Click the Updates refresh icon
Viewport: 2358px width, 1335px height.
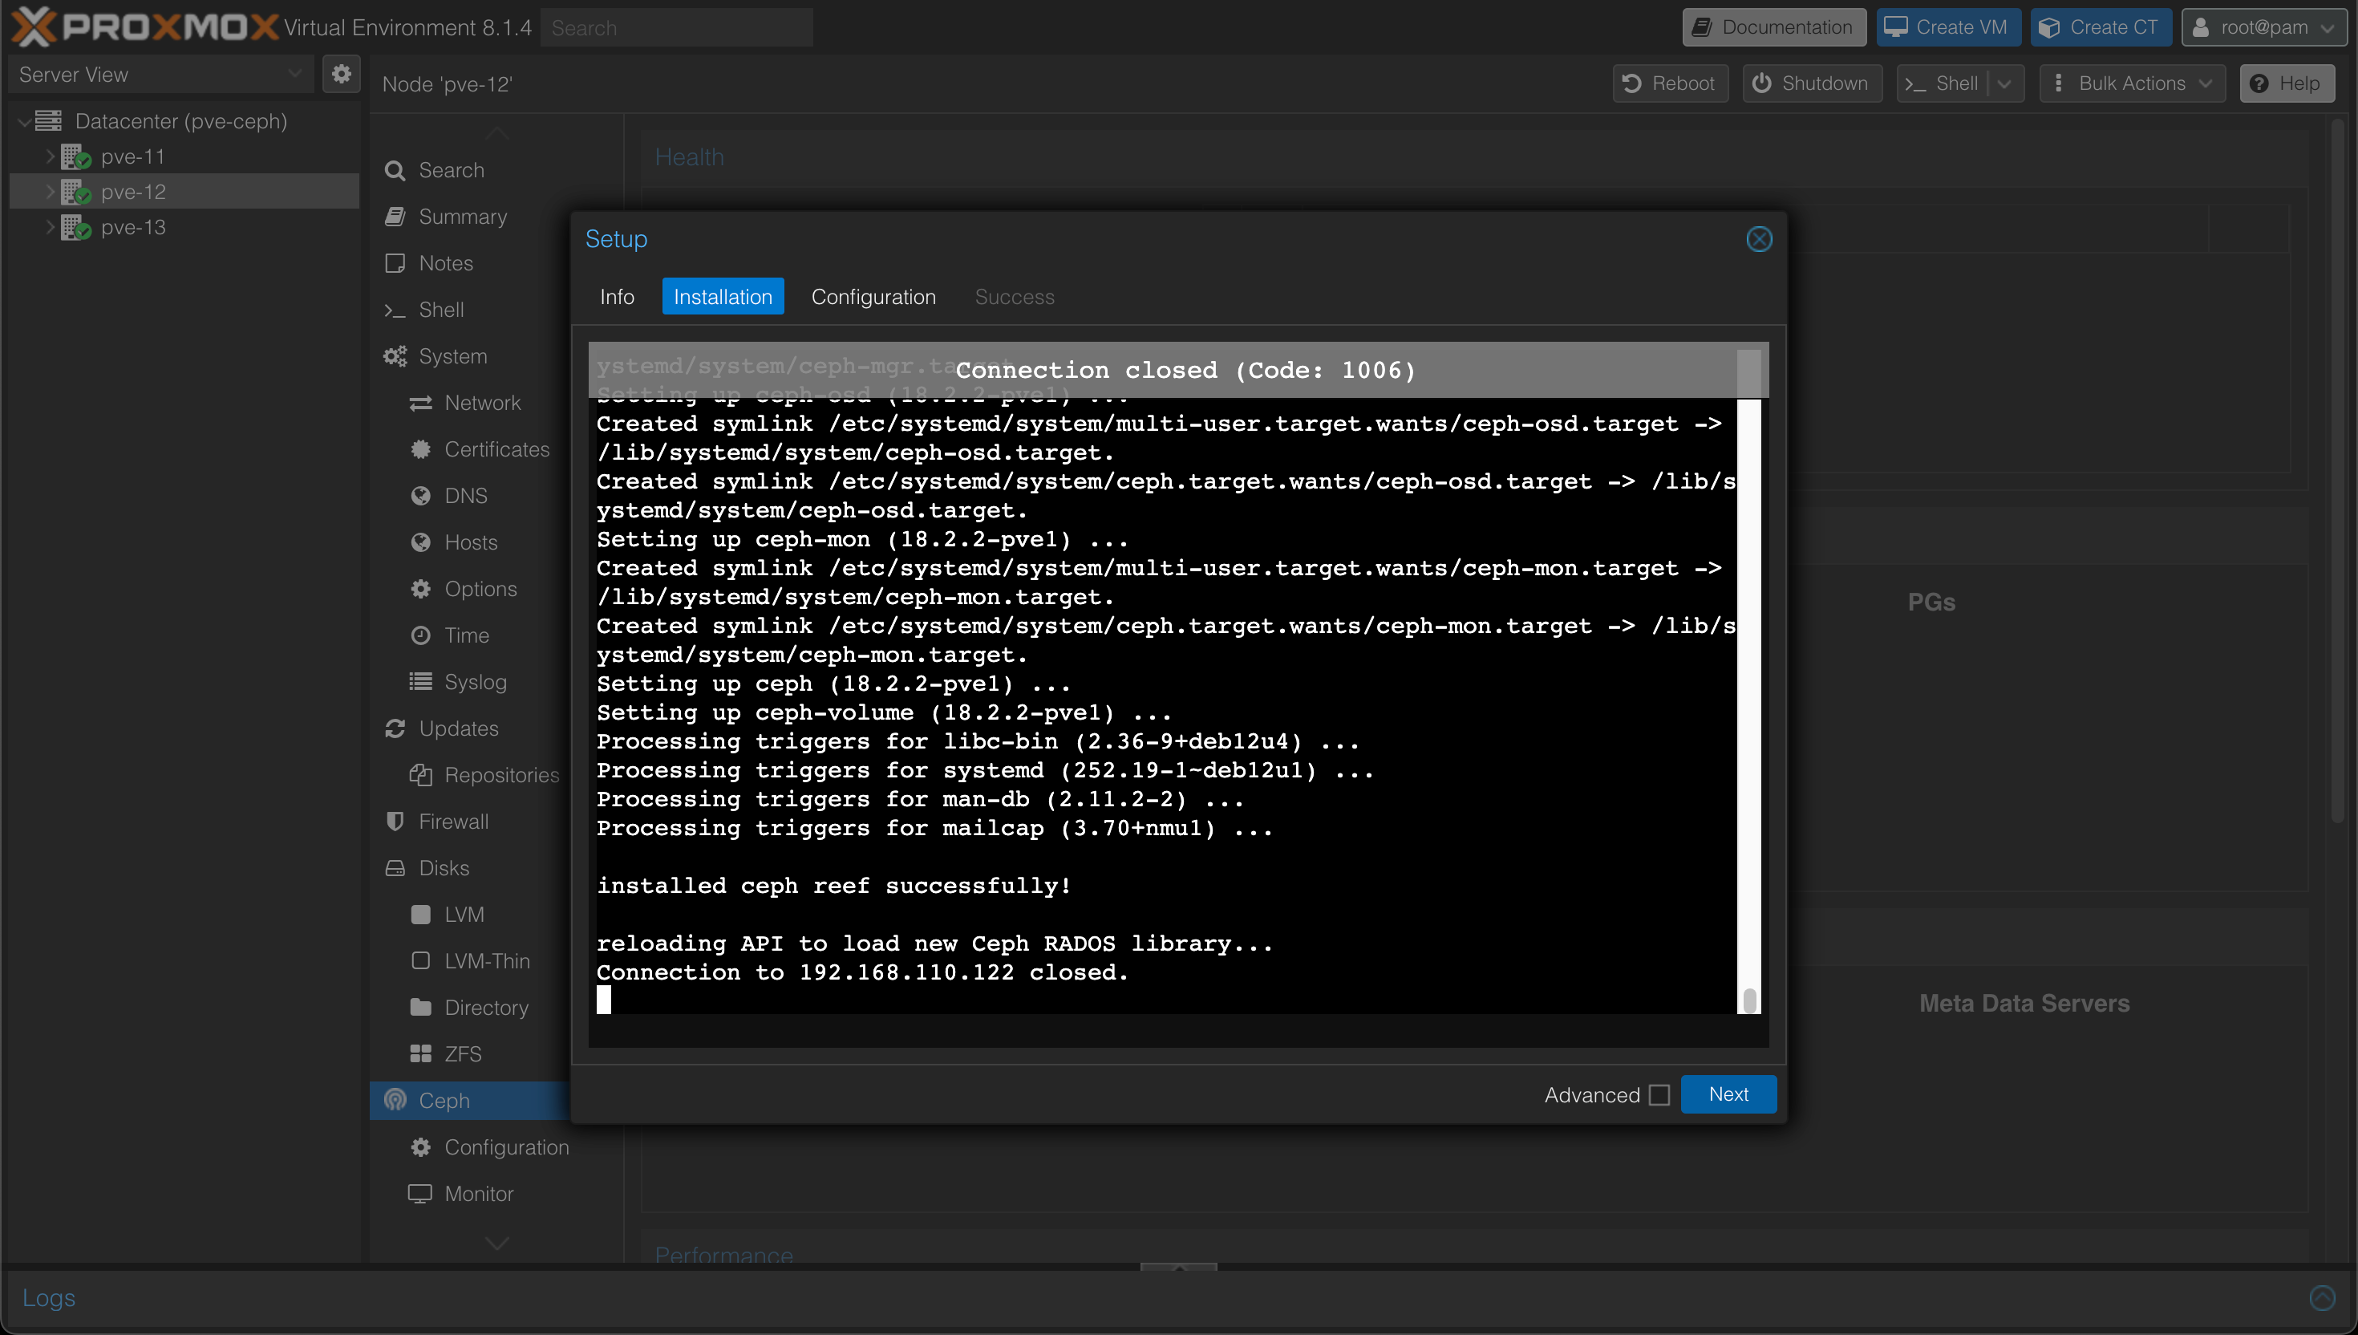(x=395, y=729)
